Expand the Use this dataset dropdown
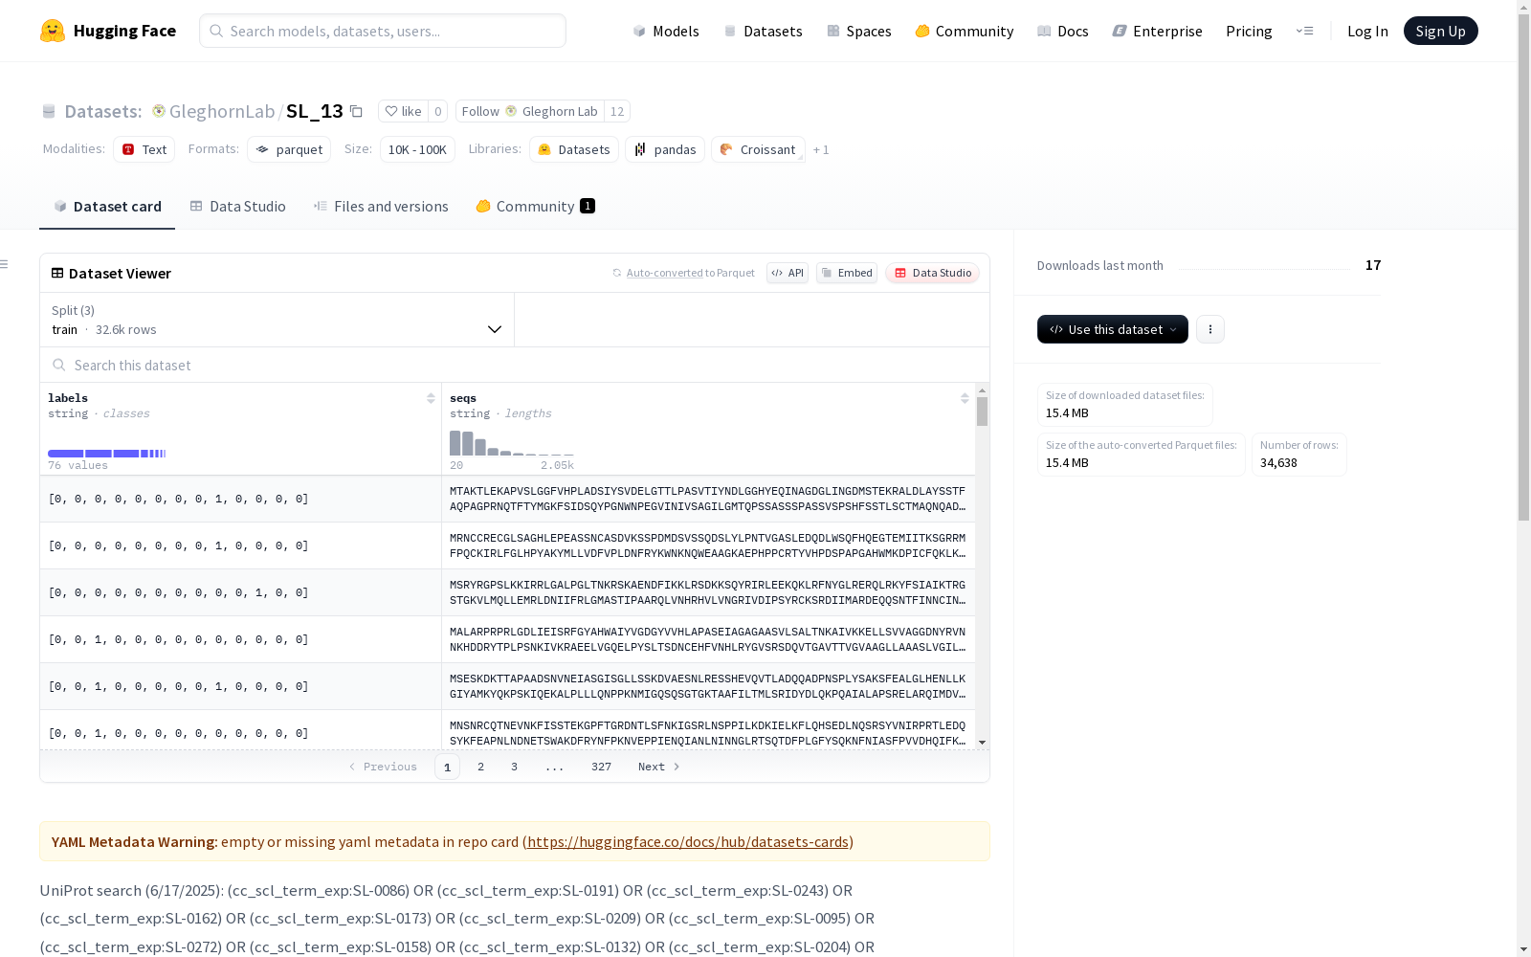 pos(1113,329)
